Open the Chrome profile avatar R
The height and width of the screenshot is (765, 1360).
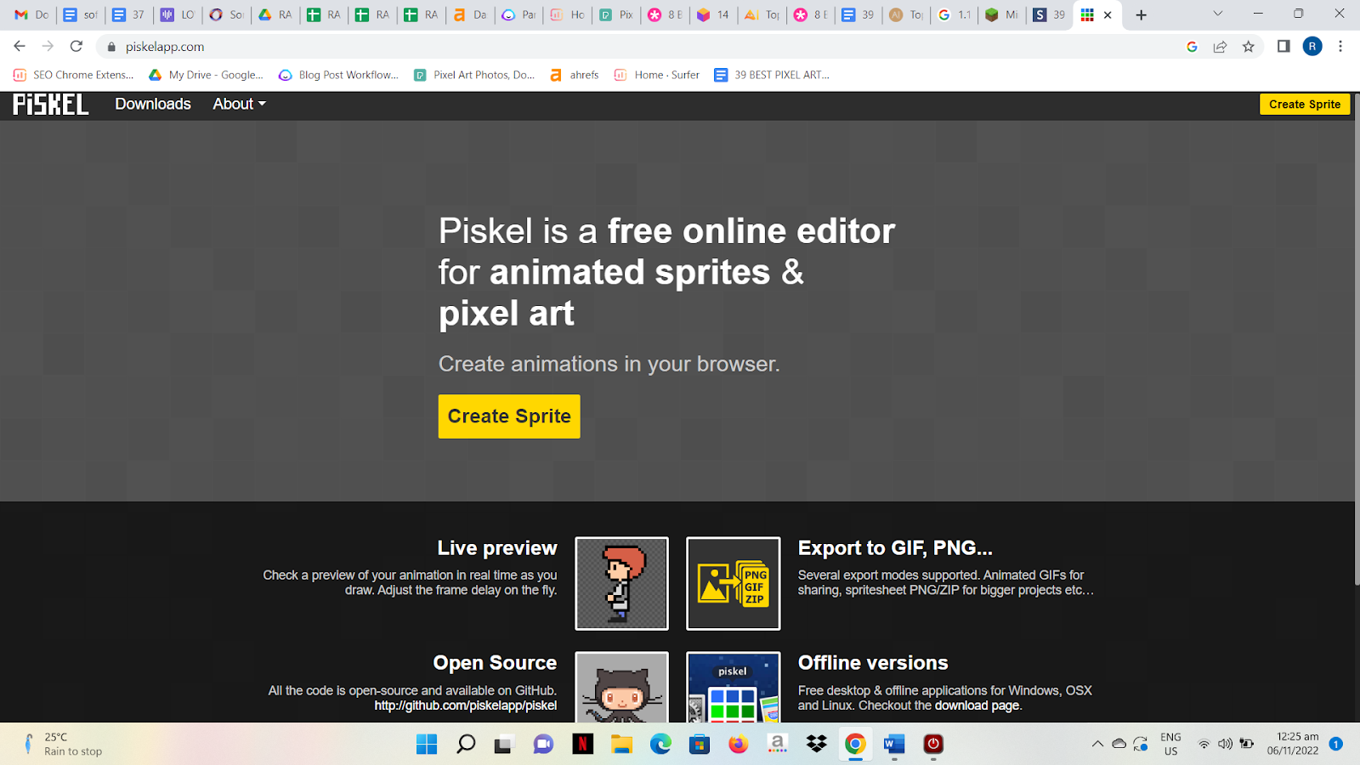(1312, 47)
